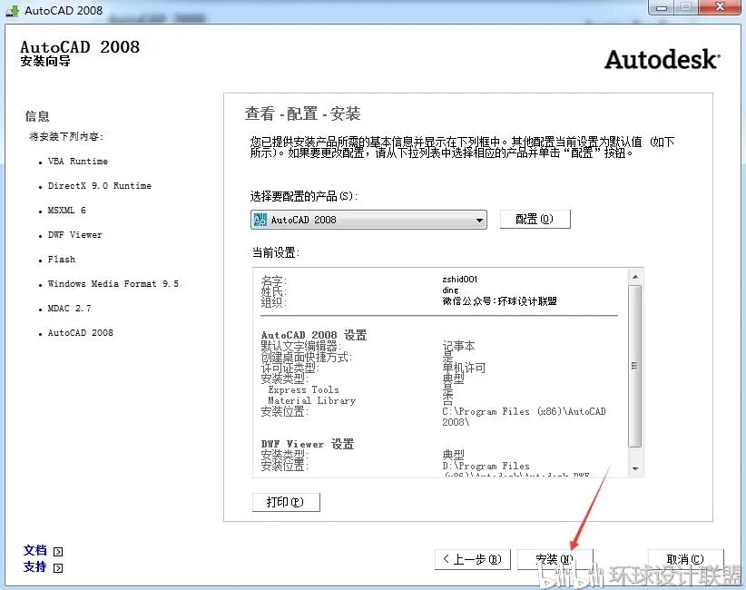Click the Autodesk logo
Viewport: 746px width, 590px height.
663,60
